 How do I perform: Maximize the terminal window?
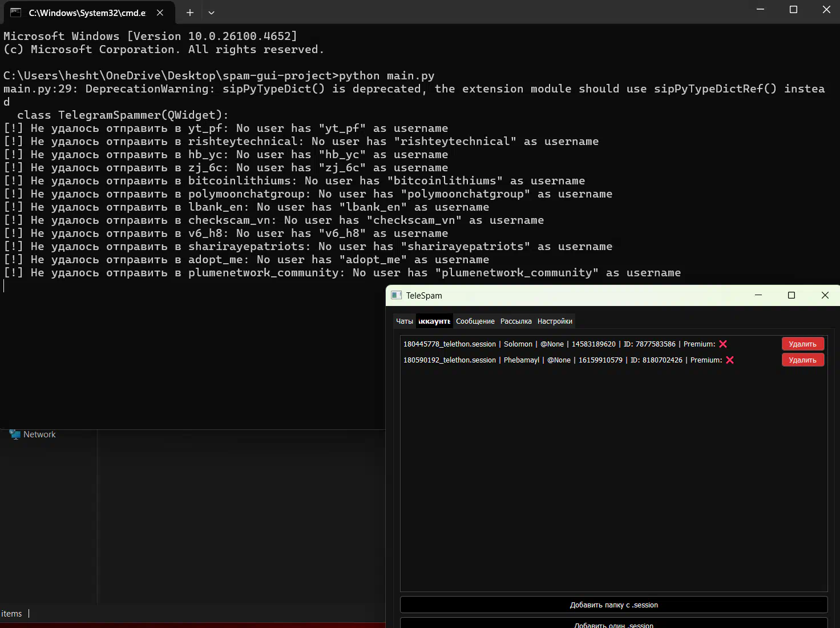click(x=793, y=10)
